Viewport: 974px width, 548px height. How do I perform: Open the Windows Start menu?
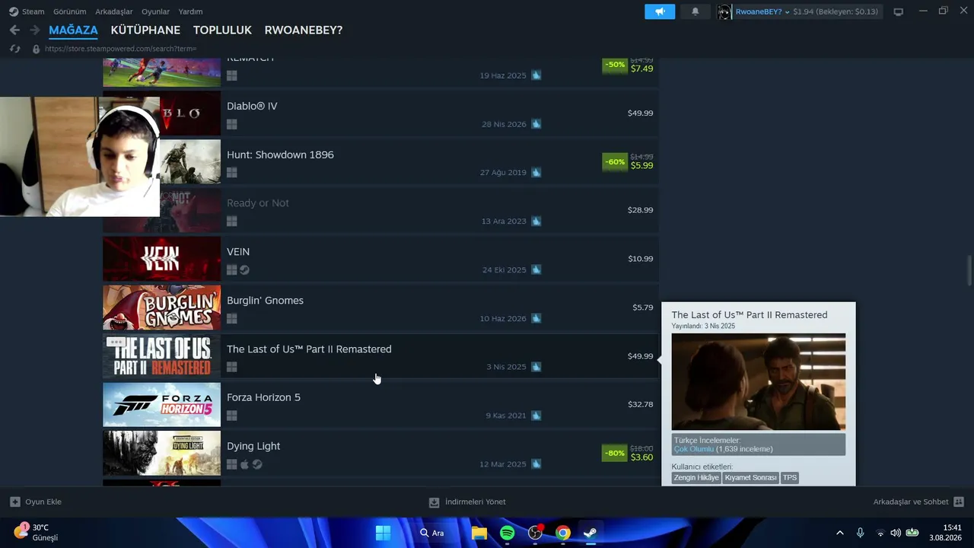(383, 533)
